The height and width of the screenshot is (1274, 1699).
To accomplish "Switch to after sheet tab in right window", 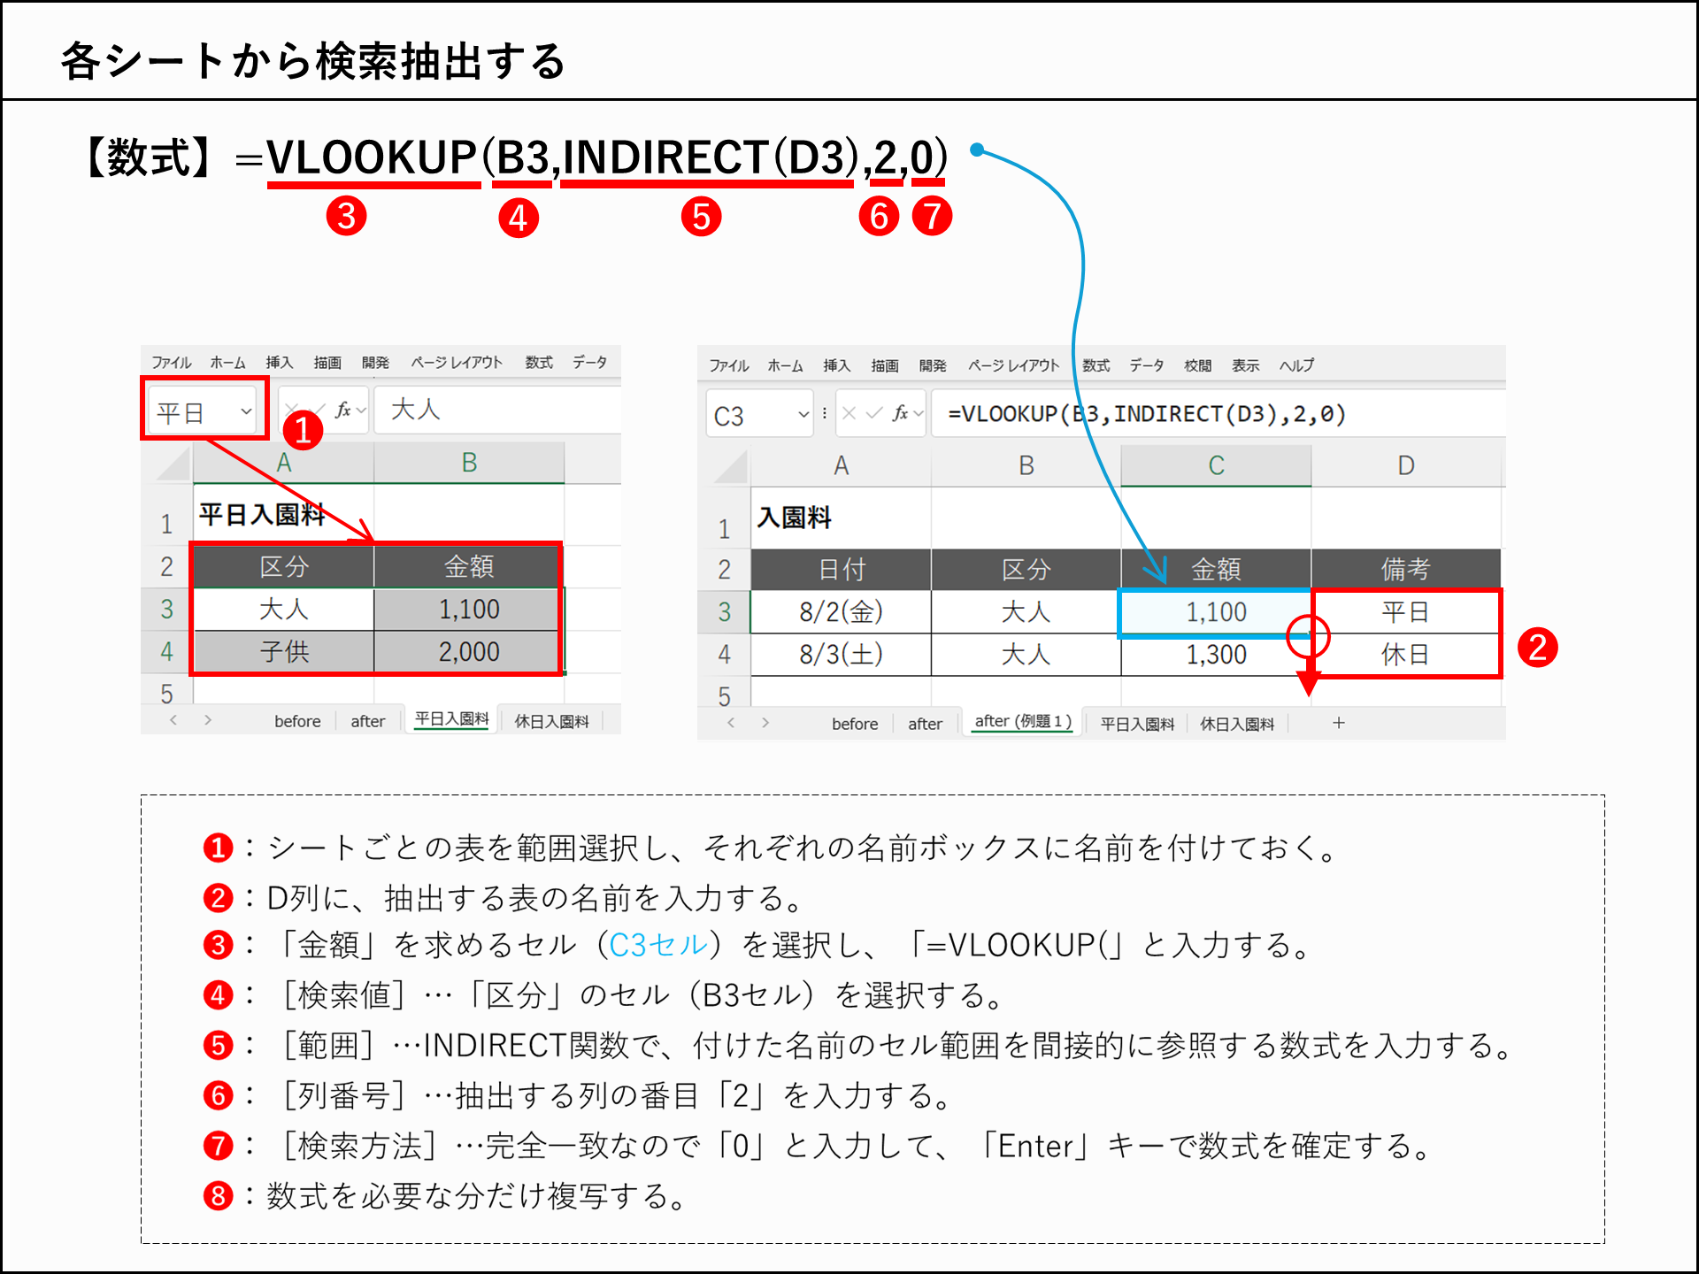I will 925,724.
